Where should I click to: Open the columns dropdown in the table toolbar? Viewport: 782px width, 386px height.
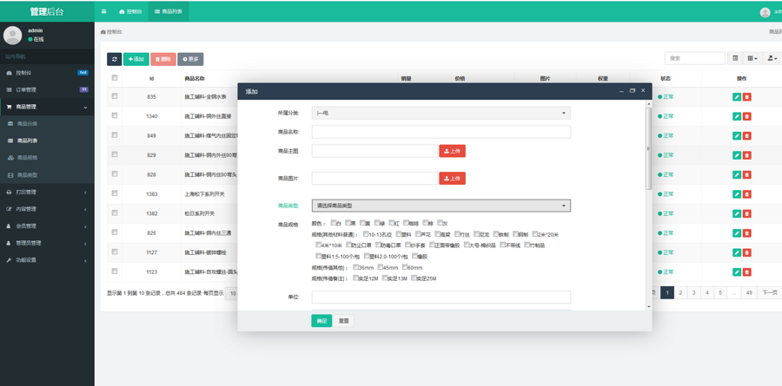click(x=752, y=58)
